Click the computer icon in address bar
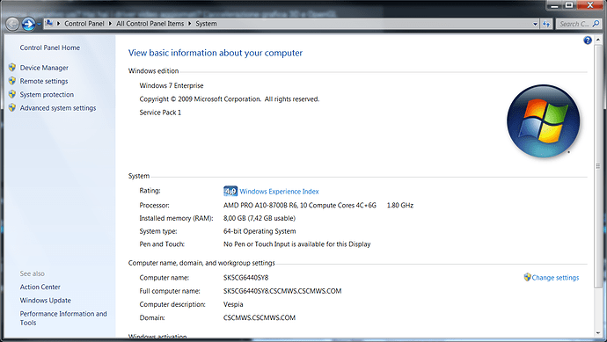 click(x=49, y=23)
